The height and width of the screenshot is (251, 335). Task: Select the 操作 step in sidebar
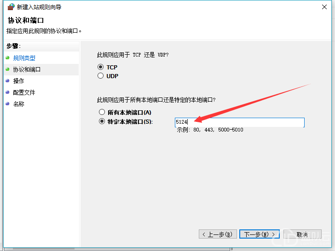point(18,81)
